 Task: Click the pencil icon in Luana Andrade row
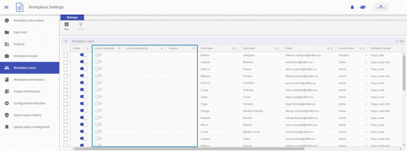(366, 90)
